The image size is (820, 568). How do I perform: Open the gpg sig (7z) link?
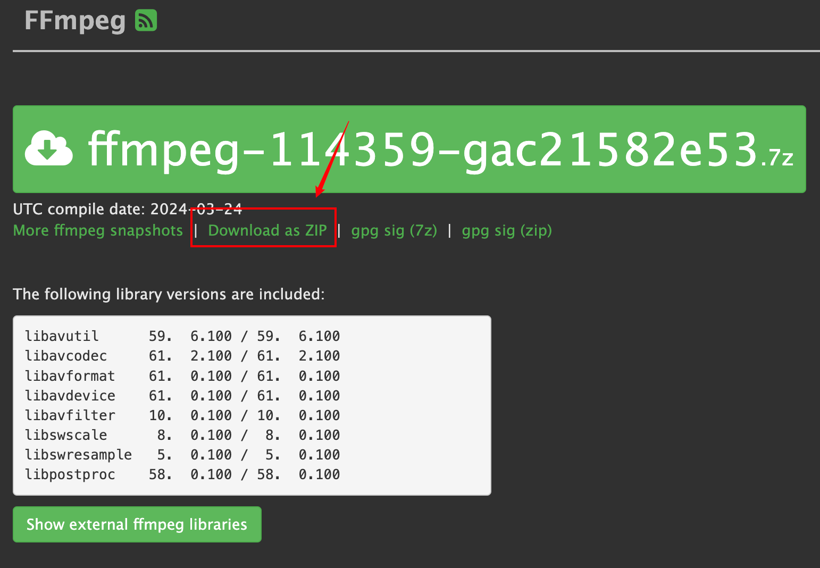click(x=394, y=230)
